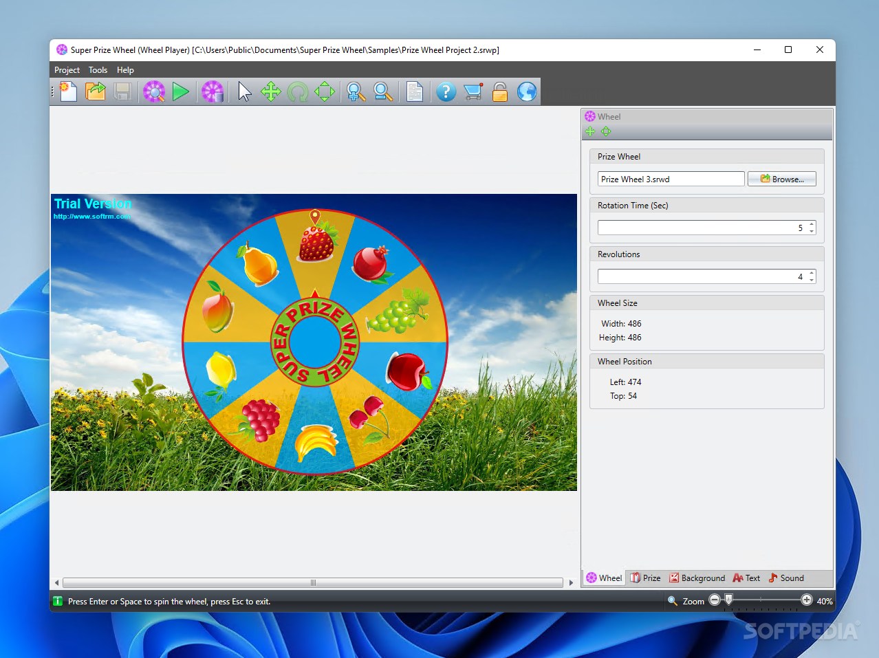Screen dimensions: 879x658
Task: Open the website via globe icon
Action: [527, 91]
